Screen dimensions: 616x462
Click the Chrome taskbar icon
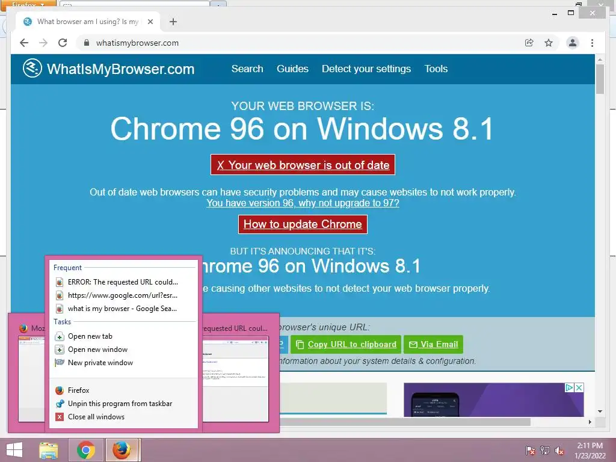(x=86, y=450)
